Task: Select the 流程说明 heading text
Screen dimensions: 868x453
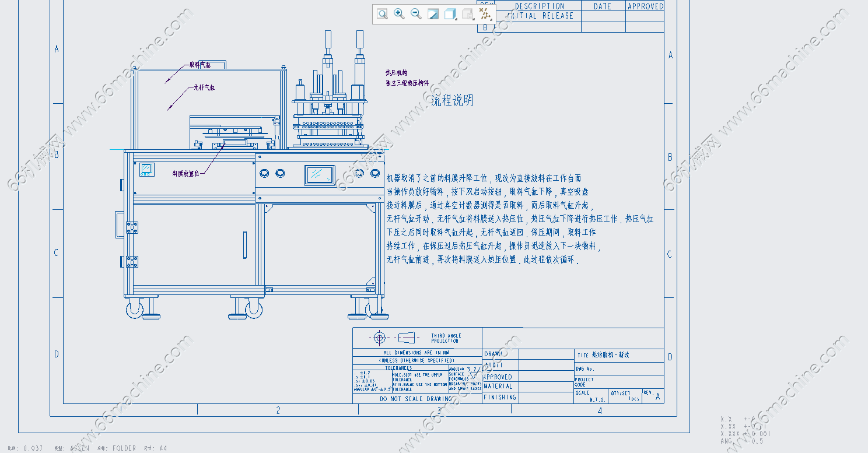Action: click(452, 100)
